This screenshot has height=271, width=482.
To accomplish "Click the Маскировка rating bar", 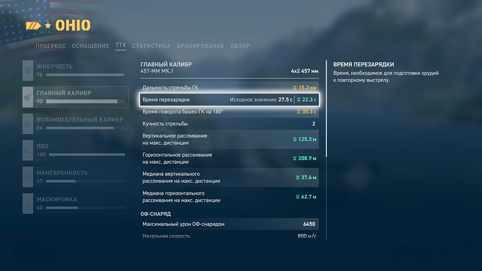I will [x=85, y=208].
